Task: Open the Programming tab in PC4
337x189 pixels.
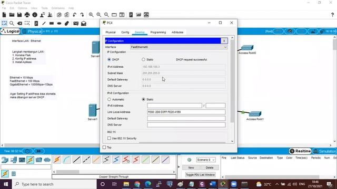Action: click(x=158, y=33)
